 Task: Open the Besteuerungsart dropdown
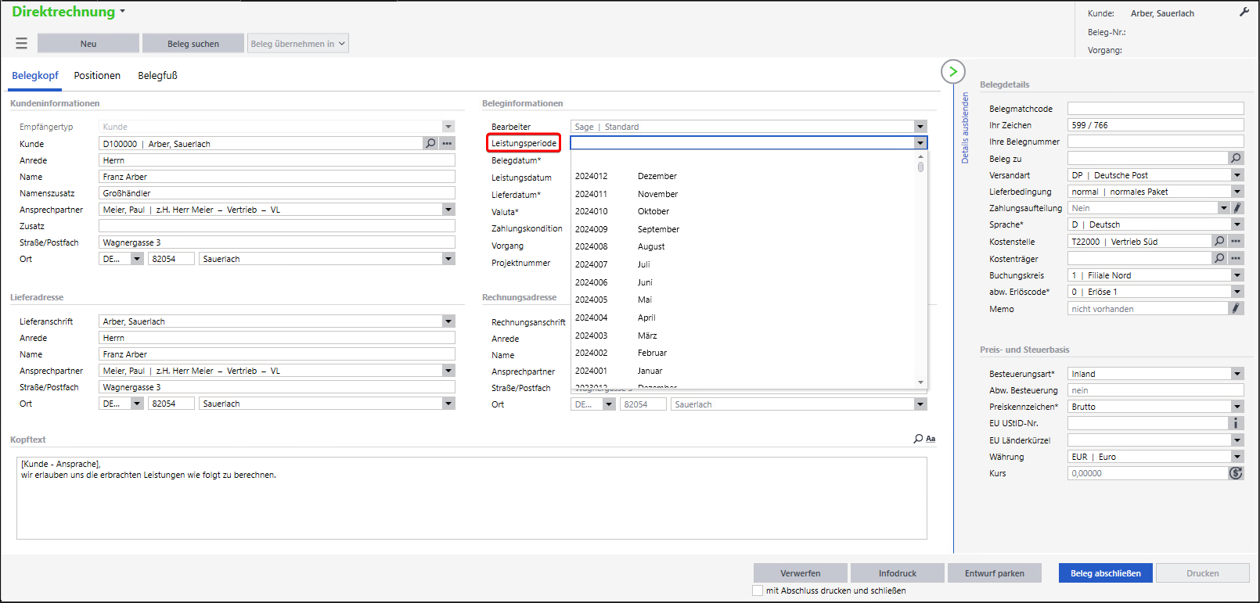click(x=1237, y=374)
